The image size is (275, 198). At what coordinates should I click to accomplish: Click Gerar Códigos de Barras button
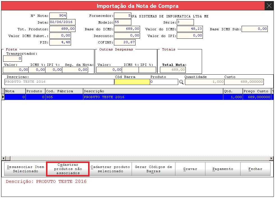point(153,169)
